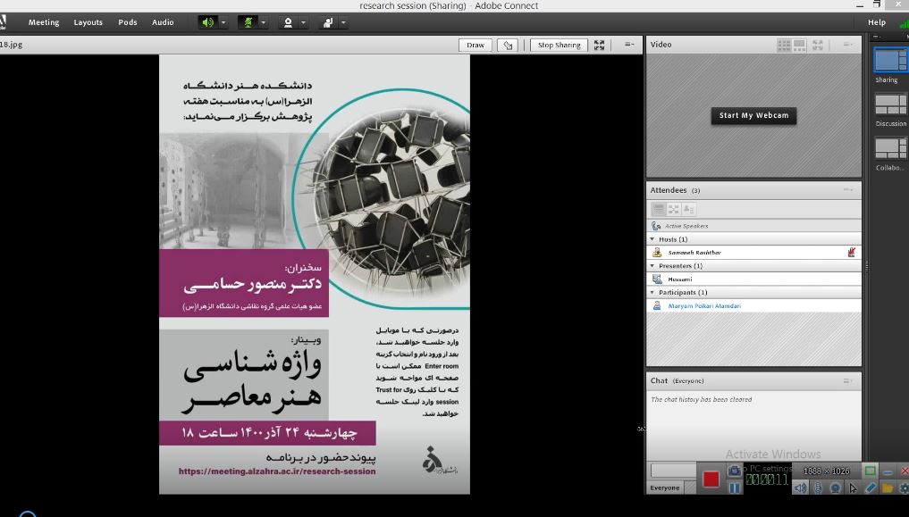Select the presenter name under Presenters (1)

click(680, 279)
